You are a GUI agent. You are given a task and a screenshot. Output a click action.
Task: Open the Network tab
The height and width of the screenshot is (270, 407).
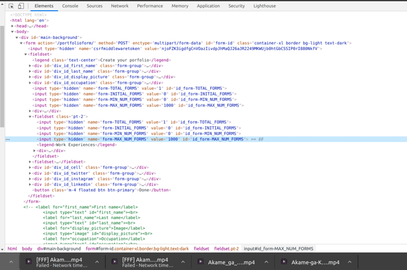pyautogui.click(x=120, y=6)
